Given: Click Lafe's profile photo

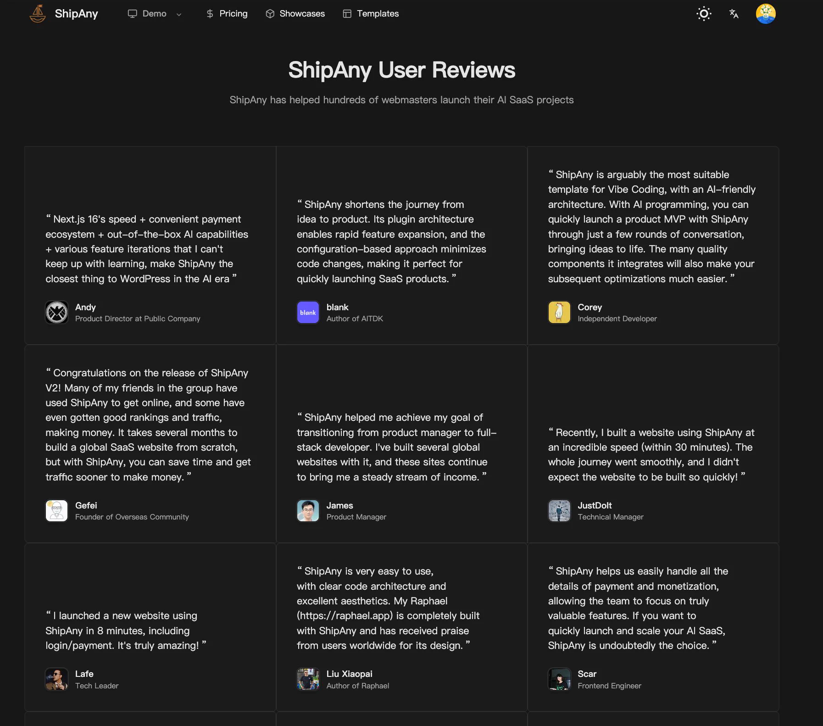Looking at the screenshot, I should [x=57, y=679].
